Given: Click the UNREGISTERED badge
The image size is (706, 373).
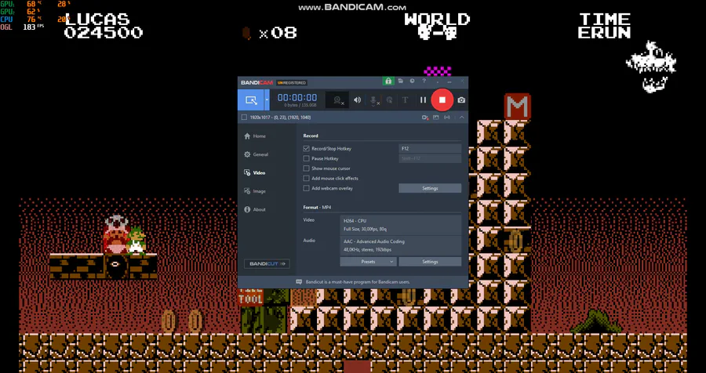Looking at the screenshot, I should [292, 83].
